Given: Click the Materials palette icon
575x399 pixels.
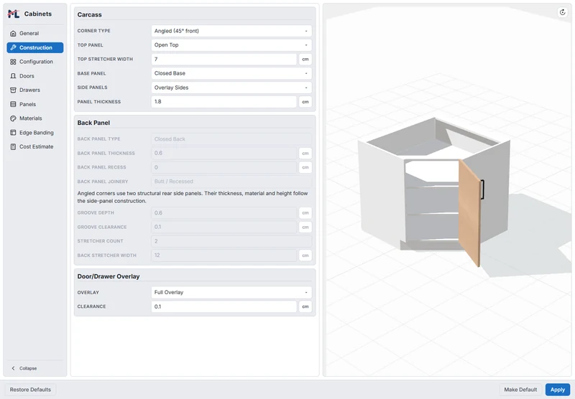Looking at the screenshot, I should pyautogui.click(x=13, y=118).
